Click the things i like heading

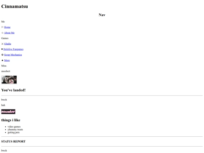pos(11,120)
